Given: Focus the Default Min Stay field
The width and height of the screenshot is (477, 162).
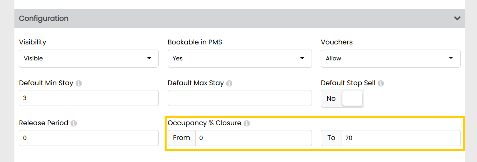Looking at the screenshot, I should [x=89, y=98].
